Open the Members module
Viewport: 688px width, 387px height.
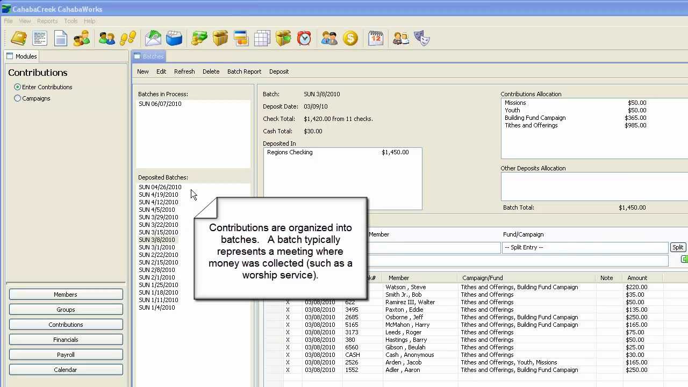click(66, 295)
